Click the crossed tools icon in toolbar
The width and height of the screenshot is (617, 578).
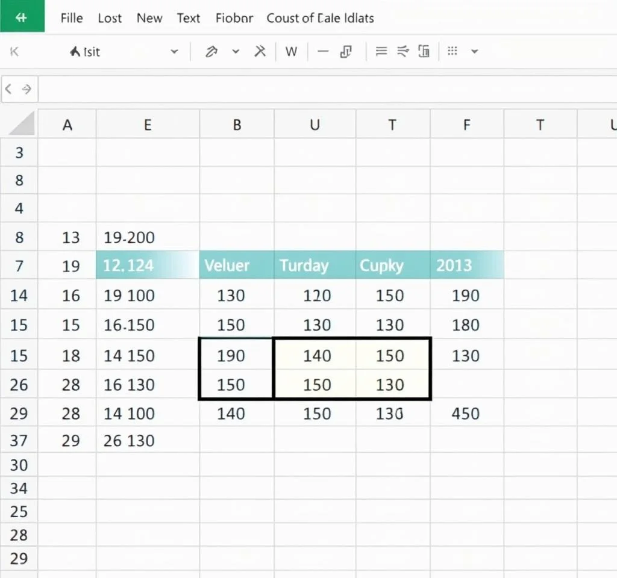[260, 52]
